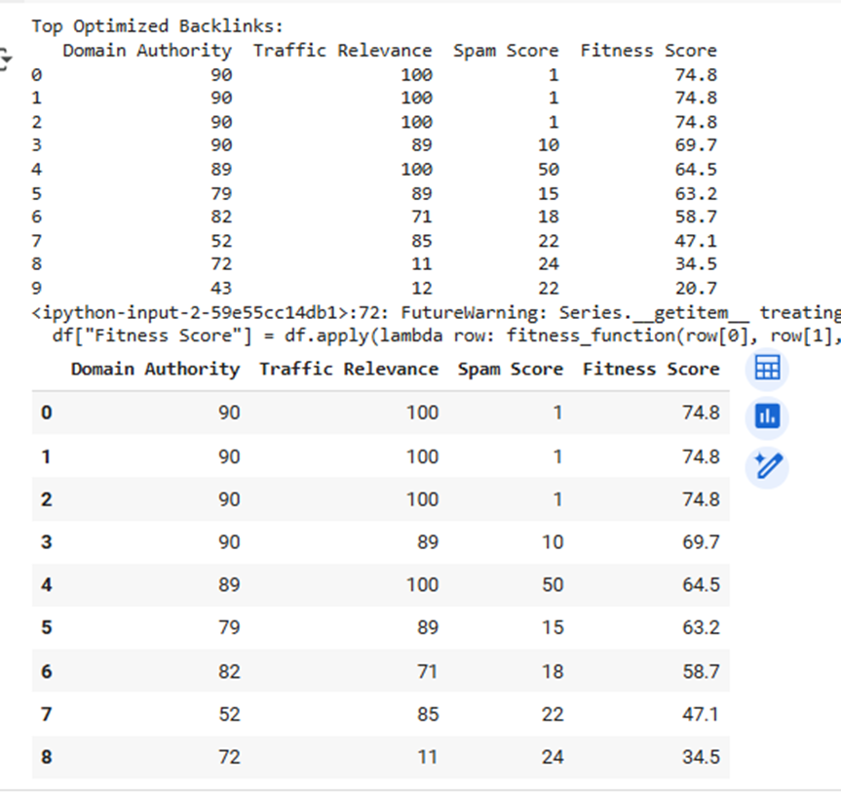This screenshot has height=794, width=841.
Task: Convert dataframe to interactive table icon
Action: pyautogui.click(x=767, y=369)
